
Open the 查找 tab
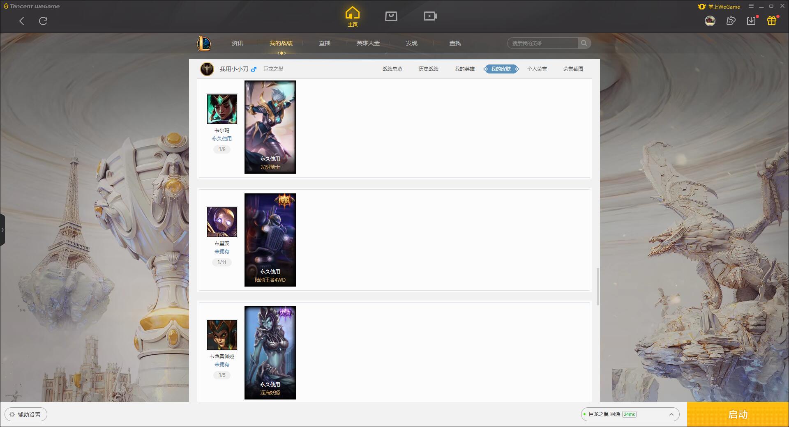pos(455,43)
